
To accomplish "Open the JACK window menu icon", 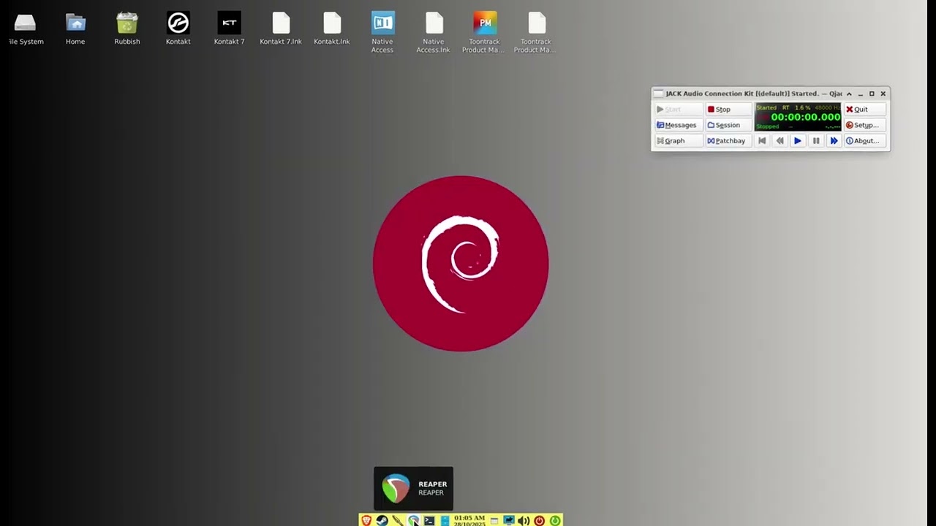I will tap(658, 94).
